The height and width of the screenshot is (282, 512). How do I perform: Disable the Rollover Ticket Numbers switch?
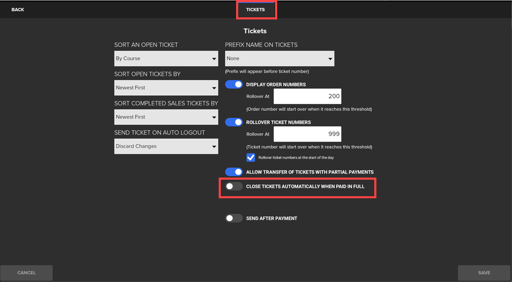point(234,122)
